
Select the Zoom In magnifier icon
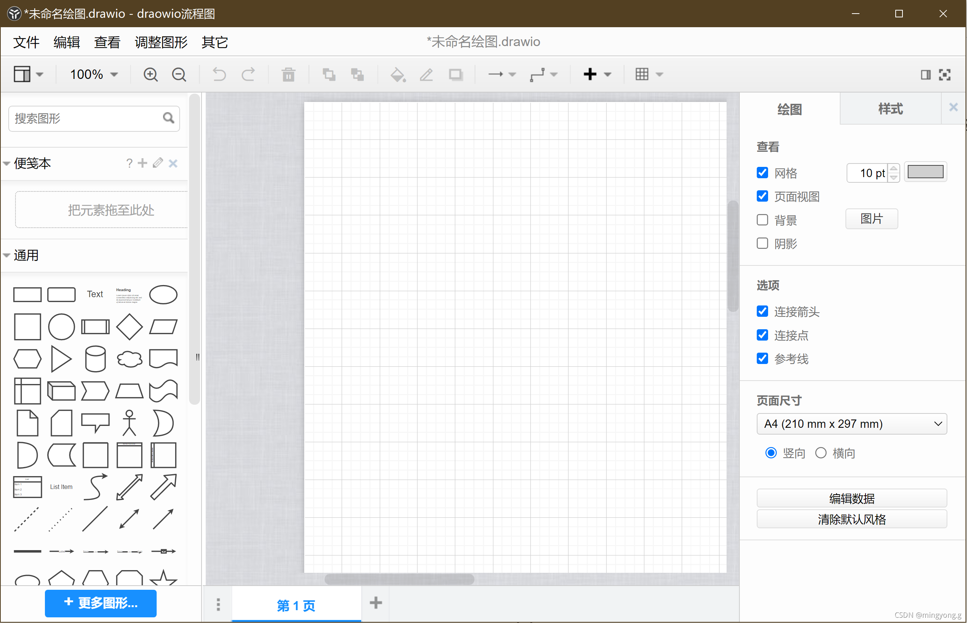pos(151,74)
